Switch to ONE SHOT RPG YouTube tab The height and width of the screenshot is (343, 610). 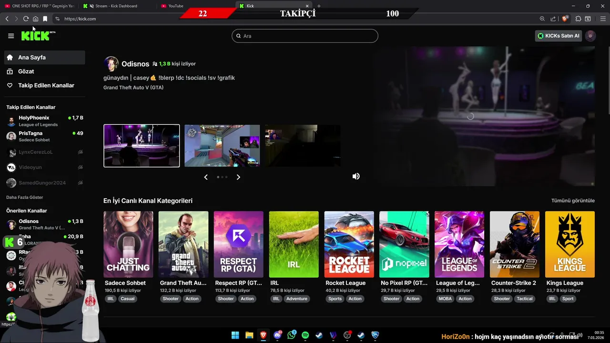40,6
